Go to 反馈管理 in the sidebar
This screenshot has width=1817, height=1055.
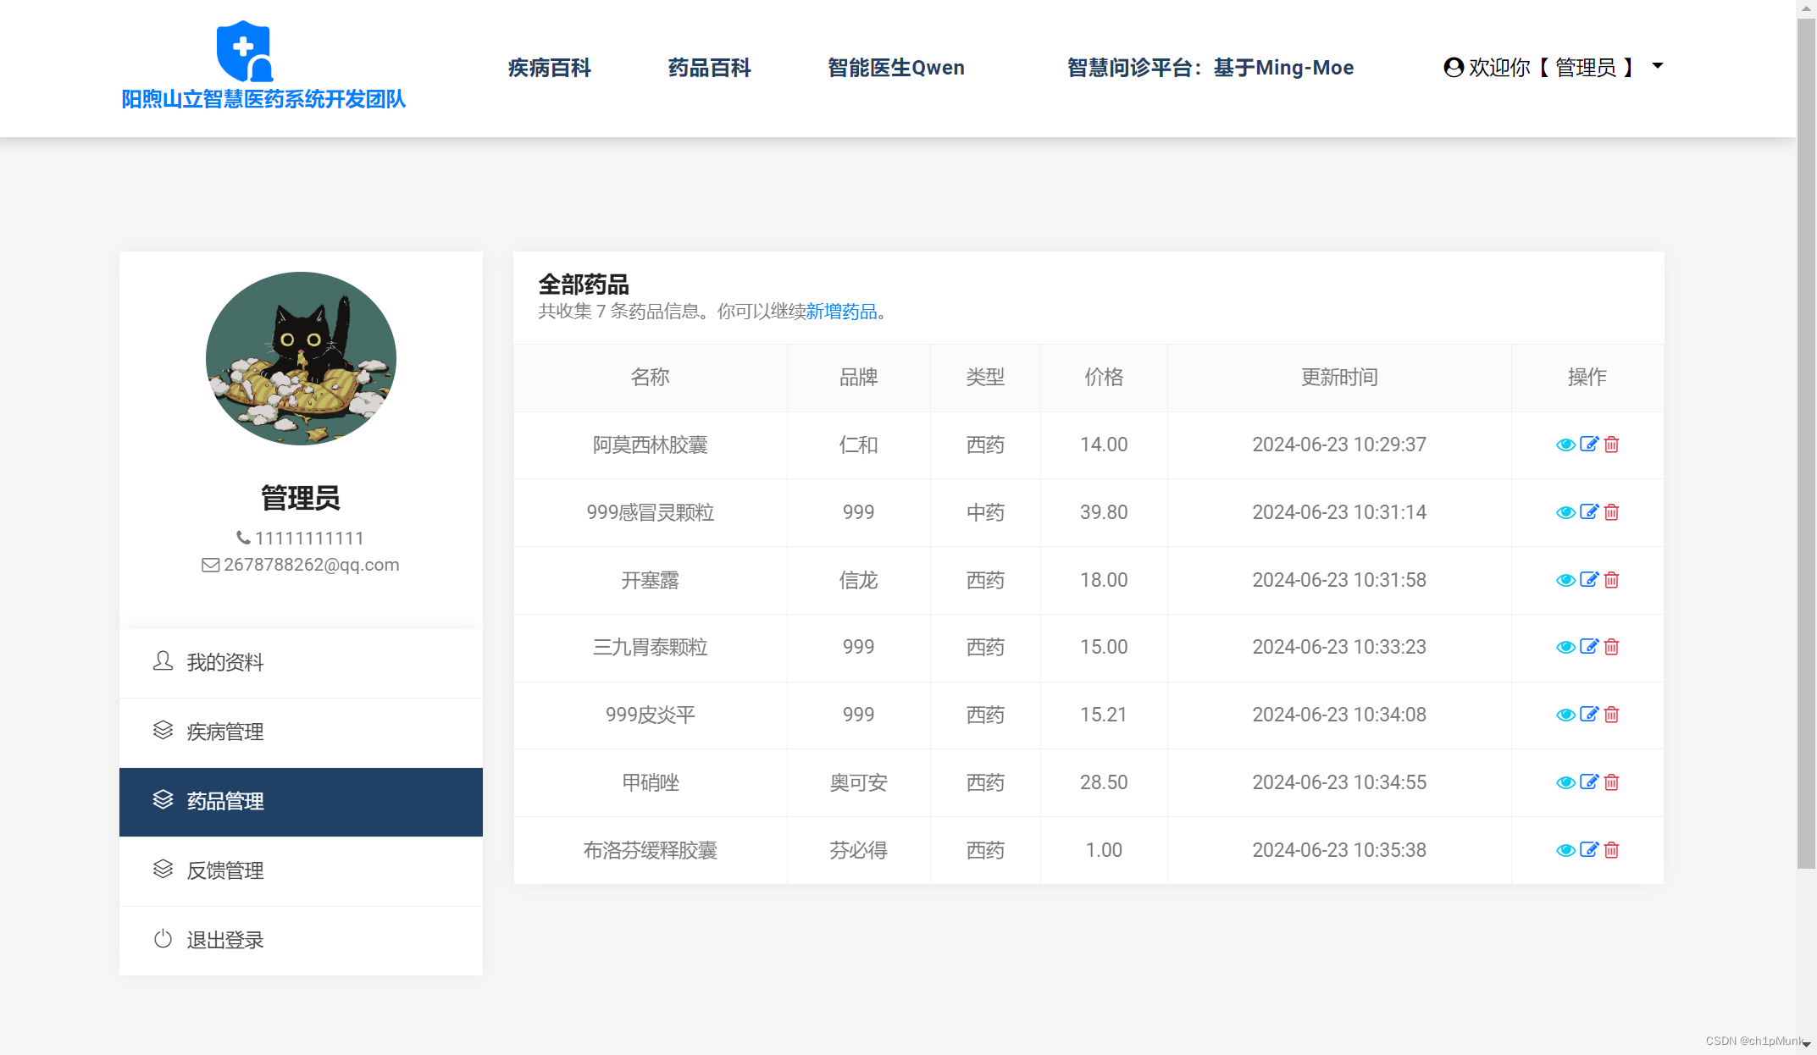301,871
